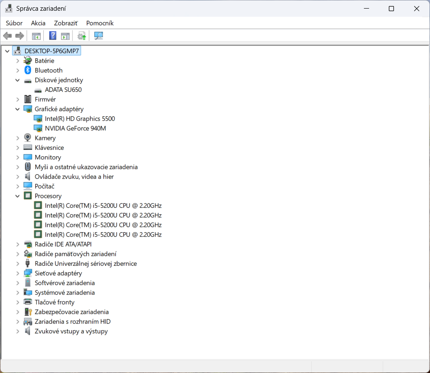Viewport: 430px width, 373px height.
Task: Click the DESKTOP-5P6GMP7 computer icon
Action: [17, 50]
